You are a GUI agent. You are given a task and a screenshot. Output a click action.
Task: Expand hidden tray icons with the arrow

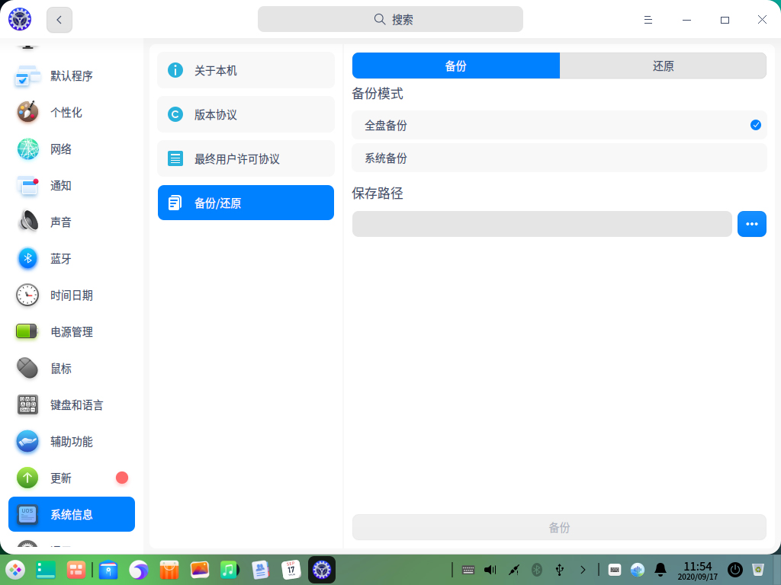point(583,569)
